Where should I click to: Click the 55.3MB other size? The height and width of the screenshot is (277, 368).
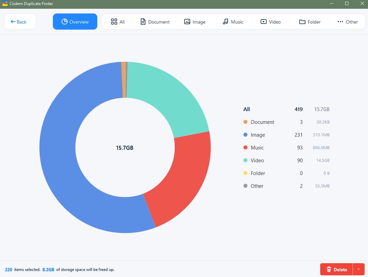tap(322, 186)
